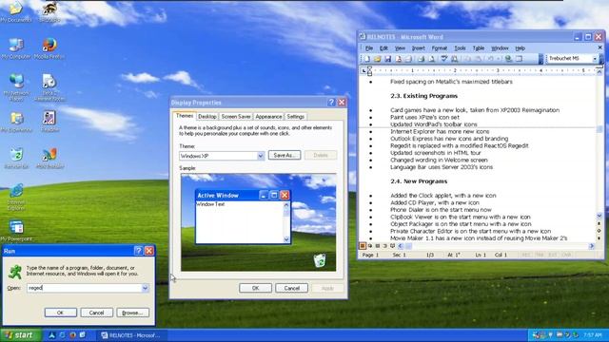Viewport: 609px width, 342px height.
Task: Click Display Properties help question mark icon
Action: pos(331,103)
